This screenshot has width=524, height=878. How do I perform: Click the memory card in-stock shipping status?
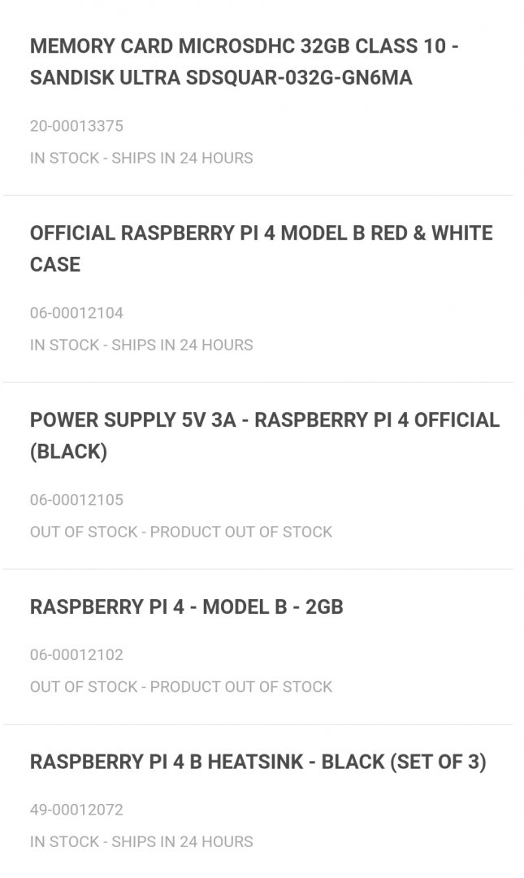tap(141, 158)
